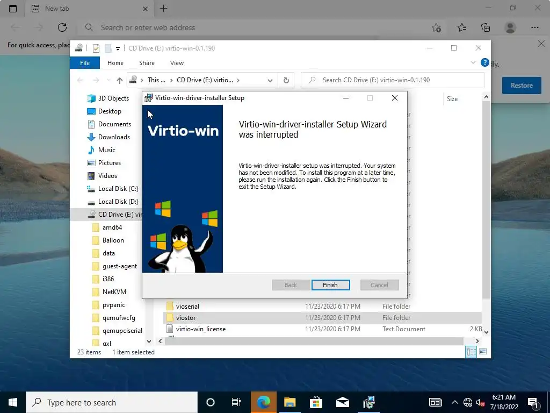
Task: Switch to details view icon
Action: pos(471,352)
